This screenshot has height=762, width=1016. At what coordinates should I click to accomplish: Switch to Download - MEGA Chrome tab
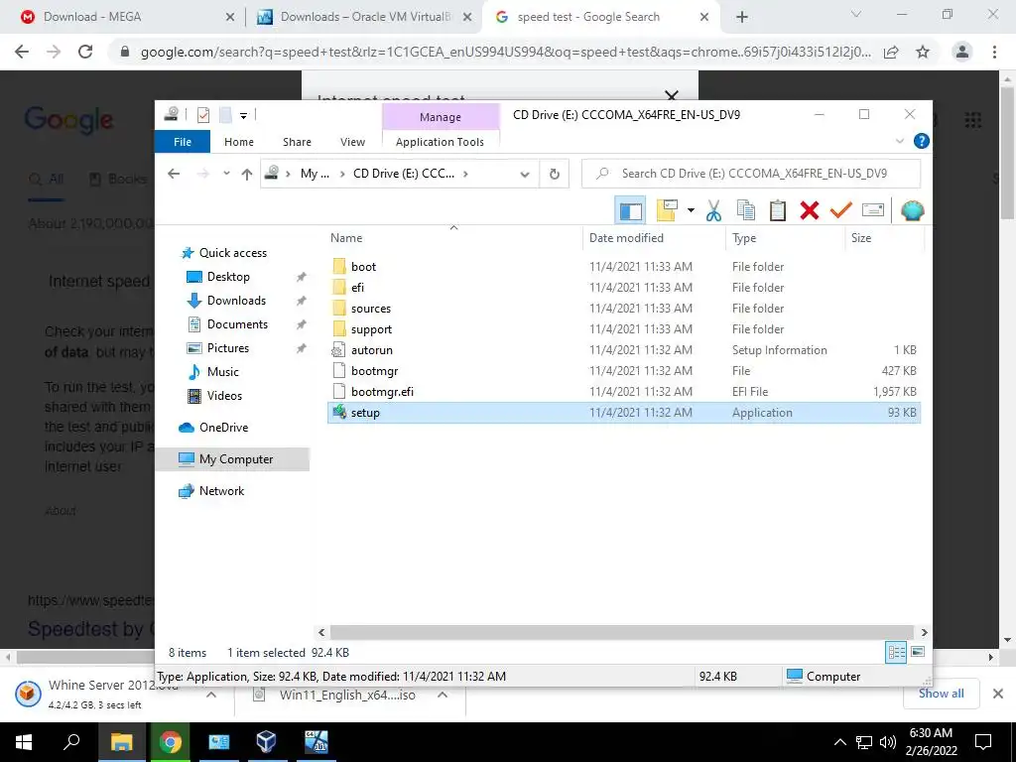[x=127, y=17]
